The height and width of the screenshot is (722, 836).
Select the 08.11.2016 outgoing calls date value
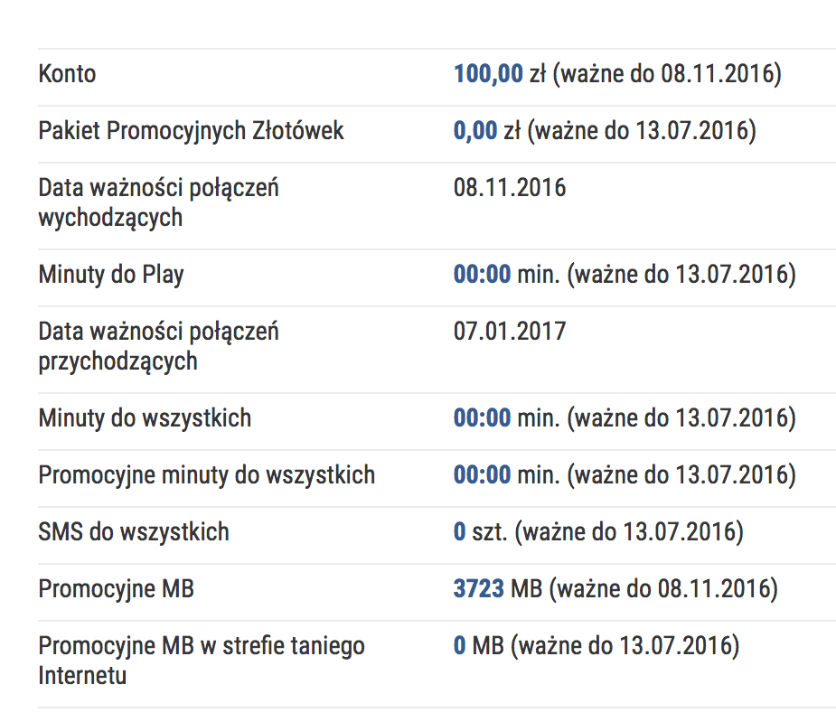point(510,188)
